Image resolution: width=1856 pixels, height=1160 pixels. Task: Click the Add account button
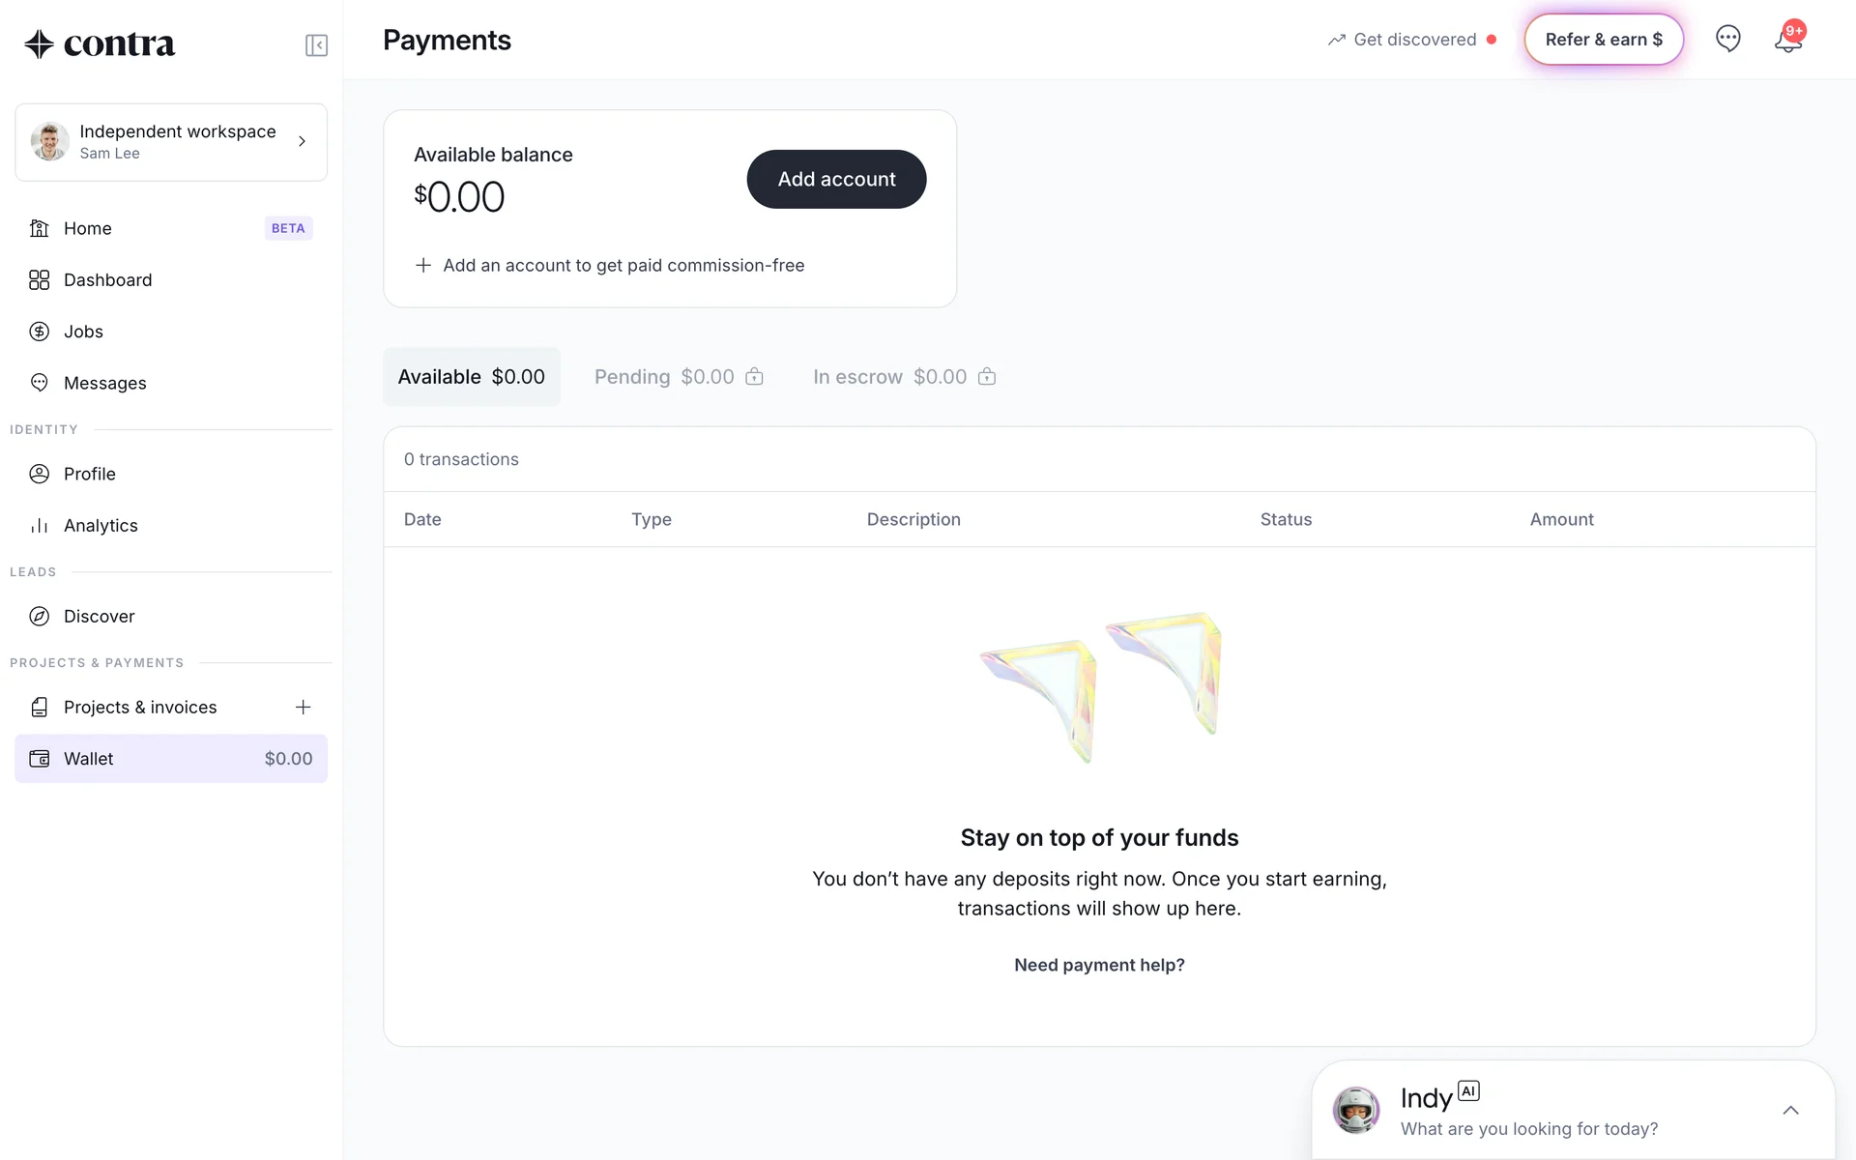836,179
